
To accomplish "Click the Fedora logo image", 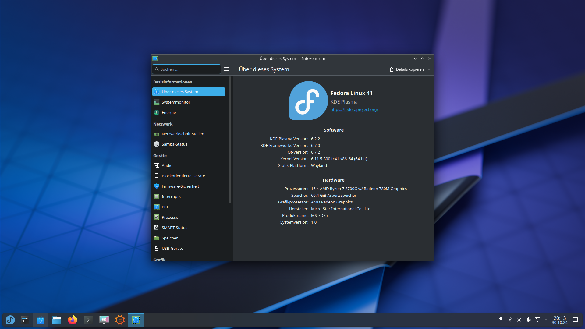I will point(308,101).
